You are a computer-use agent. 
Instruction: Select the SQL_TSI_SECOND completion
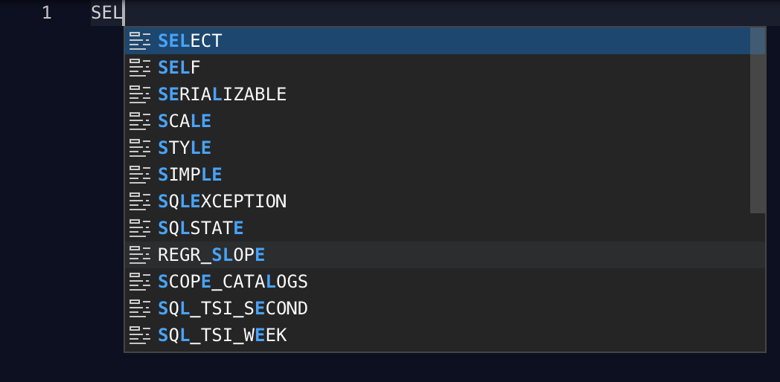pyautogui.click(x=445, y=309)
